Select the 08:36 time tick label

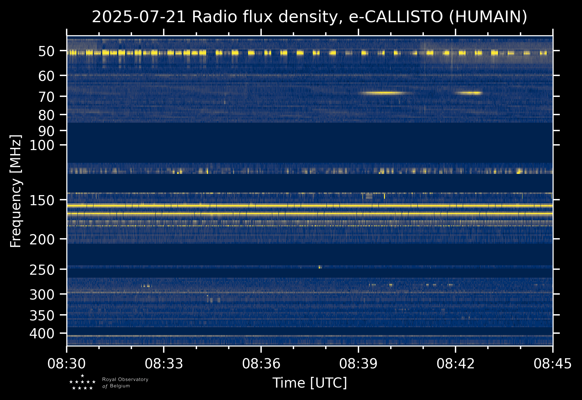point(261,363)
